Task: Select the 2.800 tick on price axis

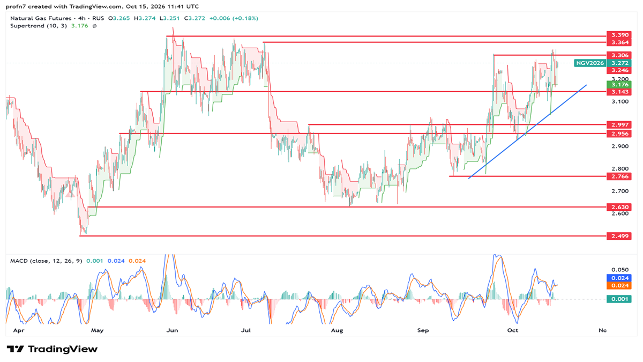Action: (x=620, y=168)
